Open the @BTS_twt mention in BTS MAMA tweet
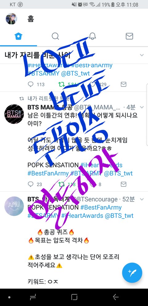Image resolution: width=148 pixels, height=306 pixels. [118, 173]
